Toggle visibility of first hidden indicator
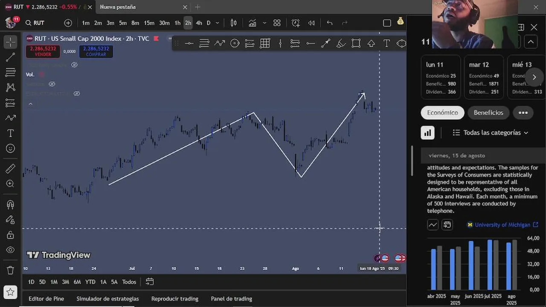 coord(74,65)
